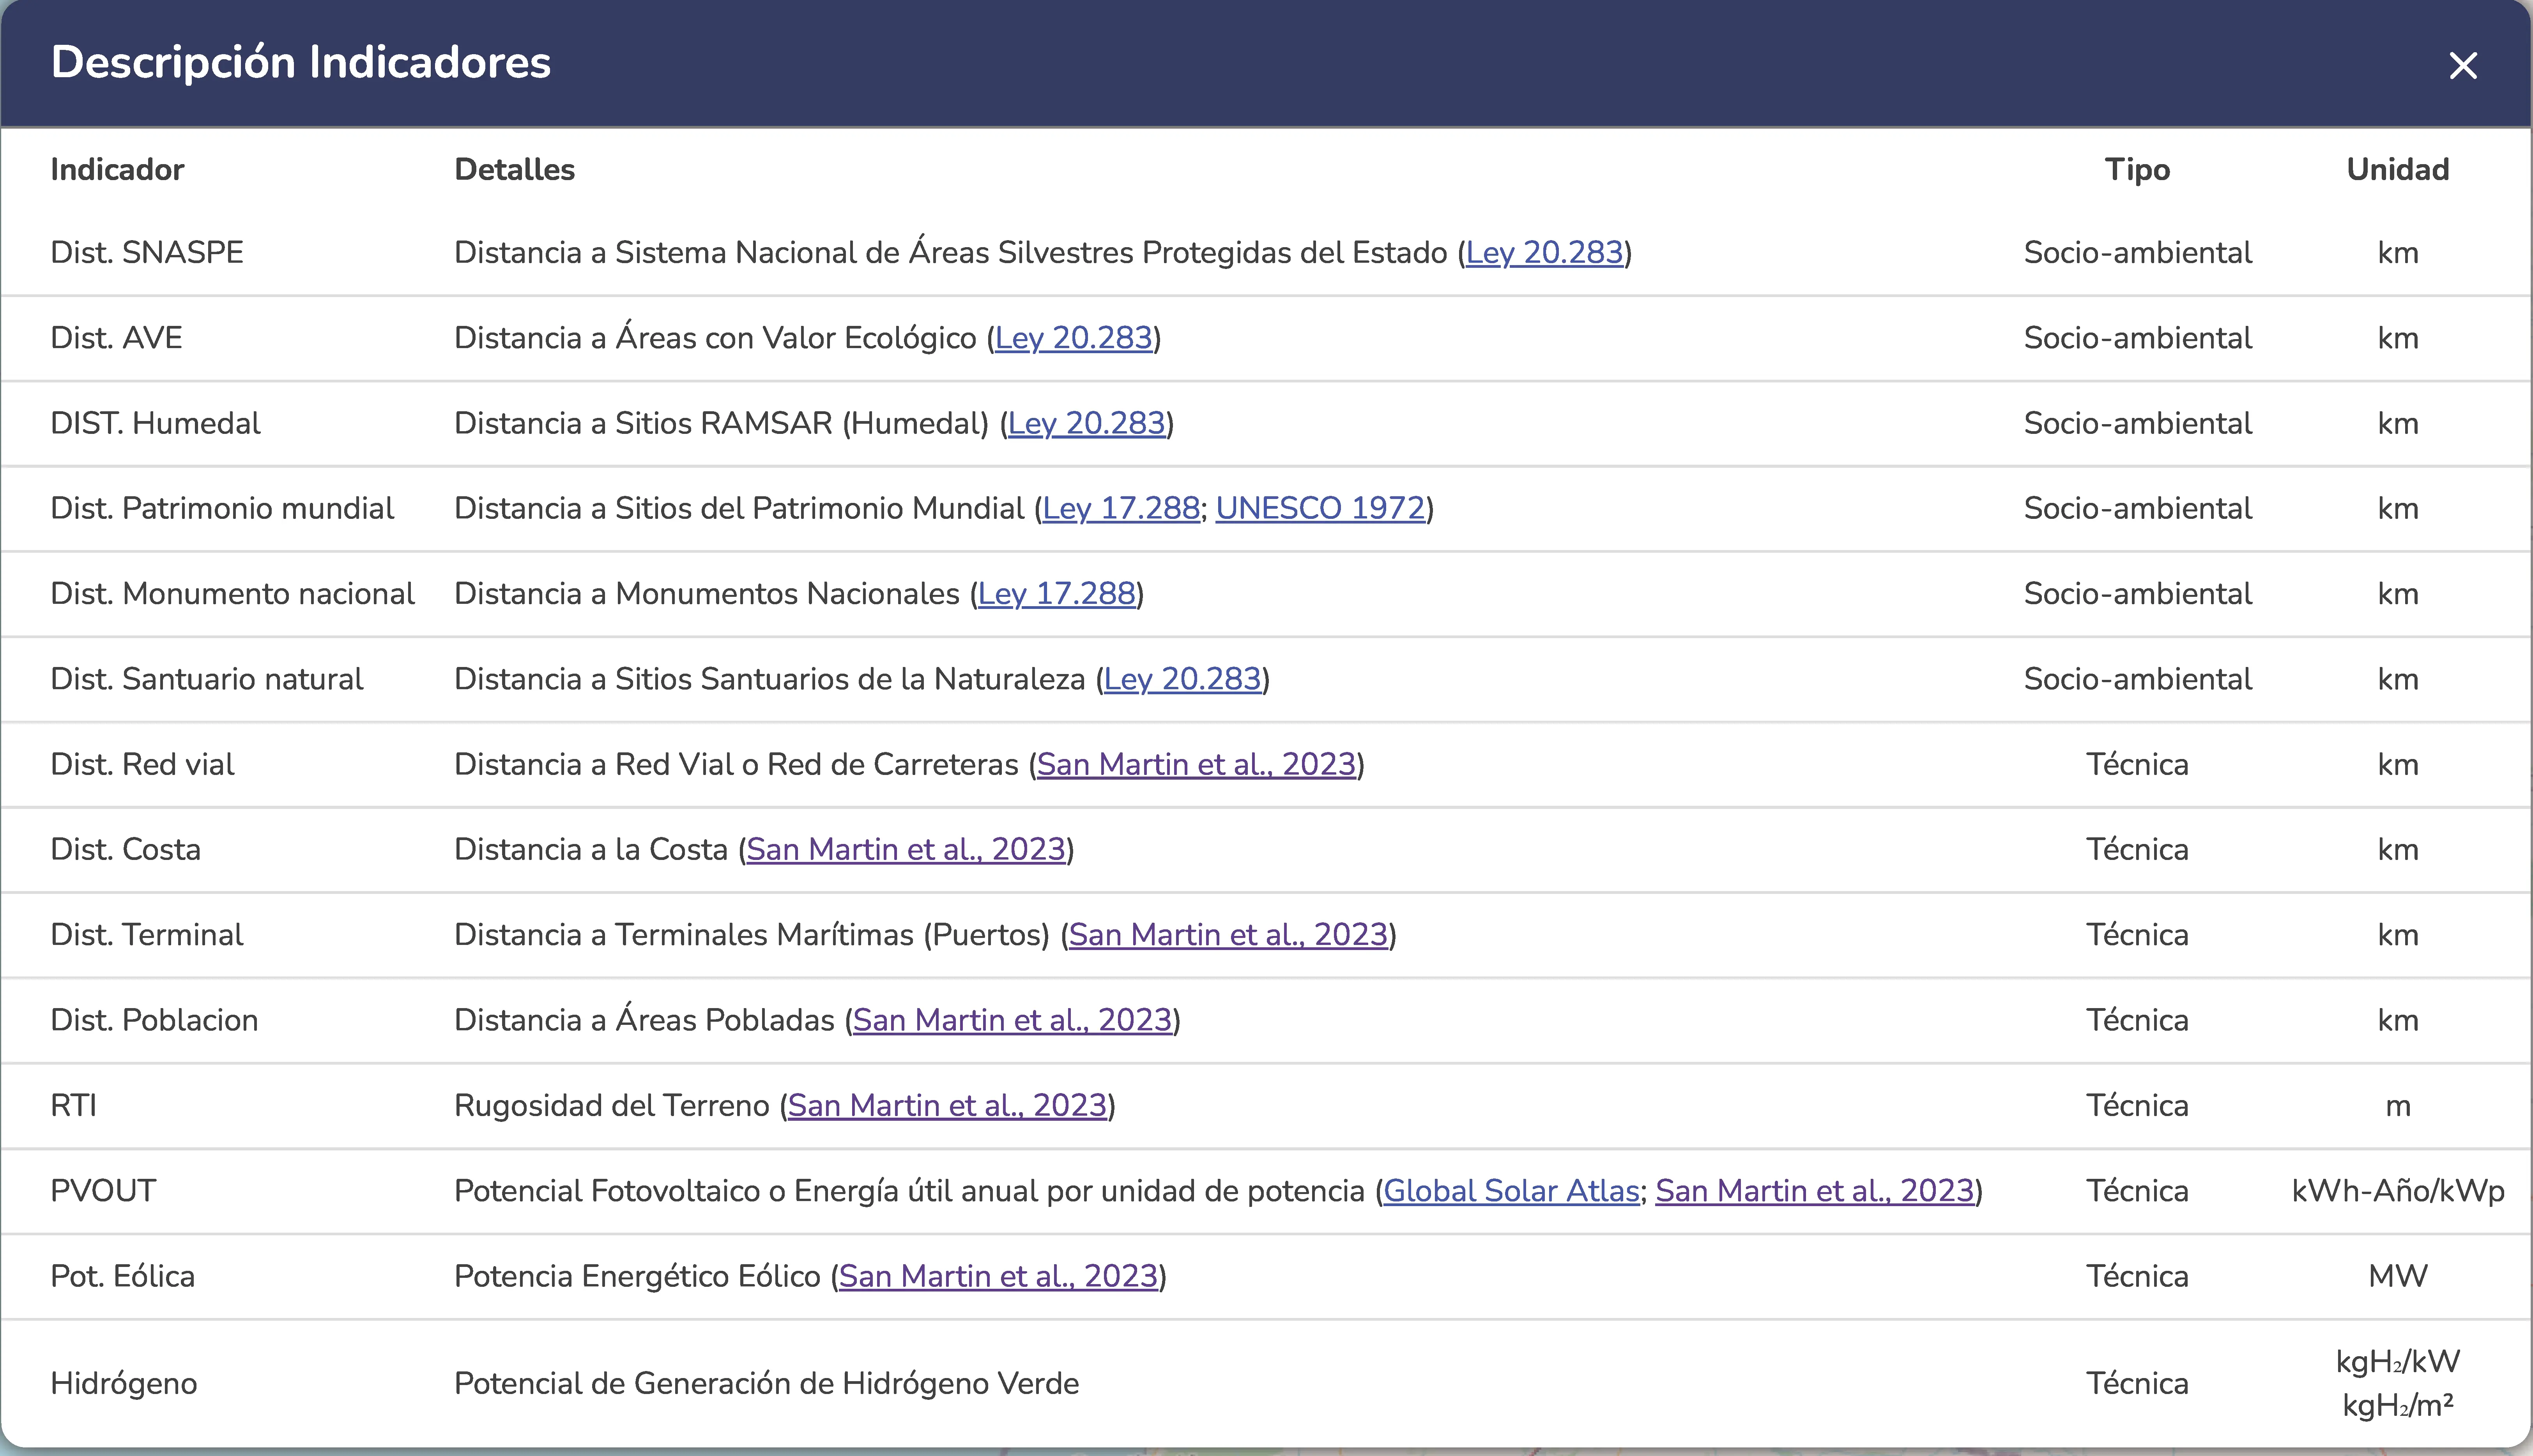Close the Descripción Indicadores dialog

tap(2462, 66)
